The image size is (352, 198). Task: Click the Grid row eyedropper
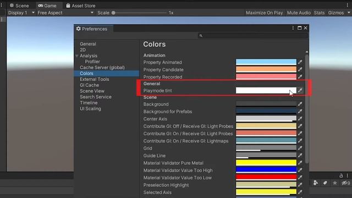point(300,148)
